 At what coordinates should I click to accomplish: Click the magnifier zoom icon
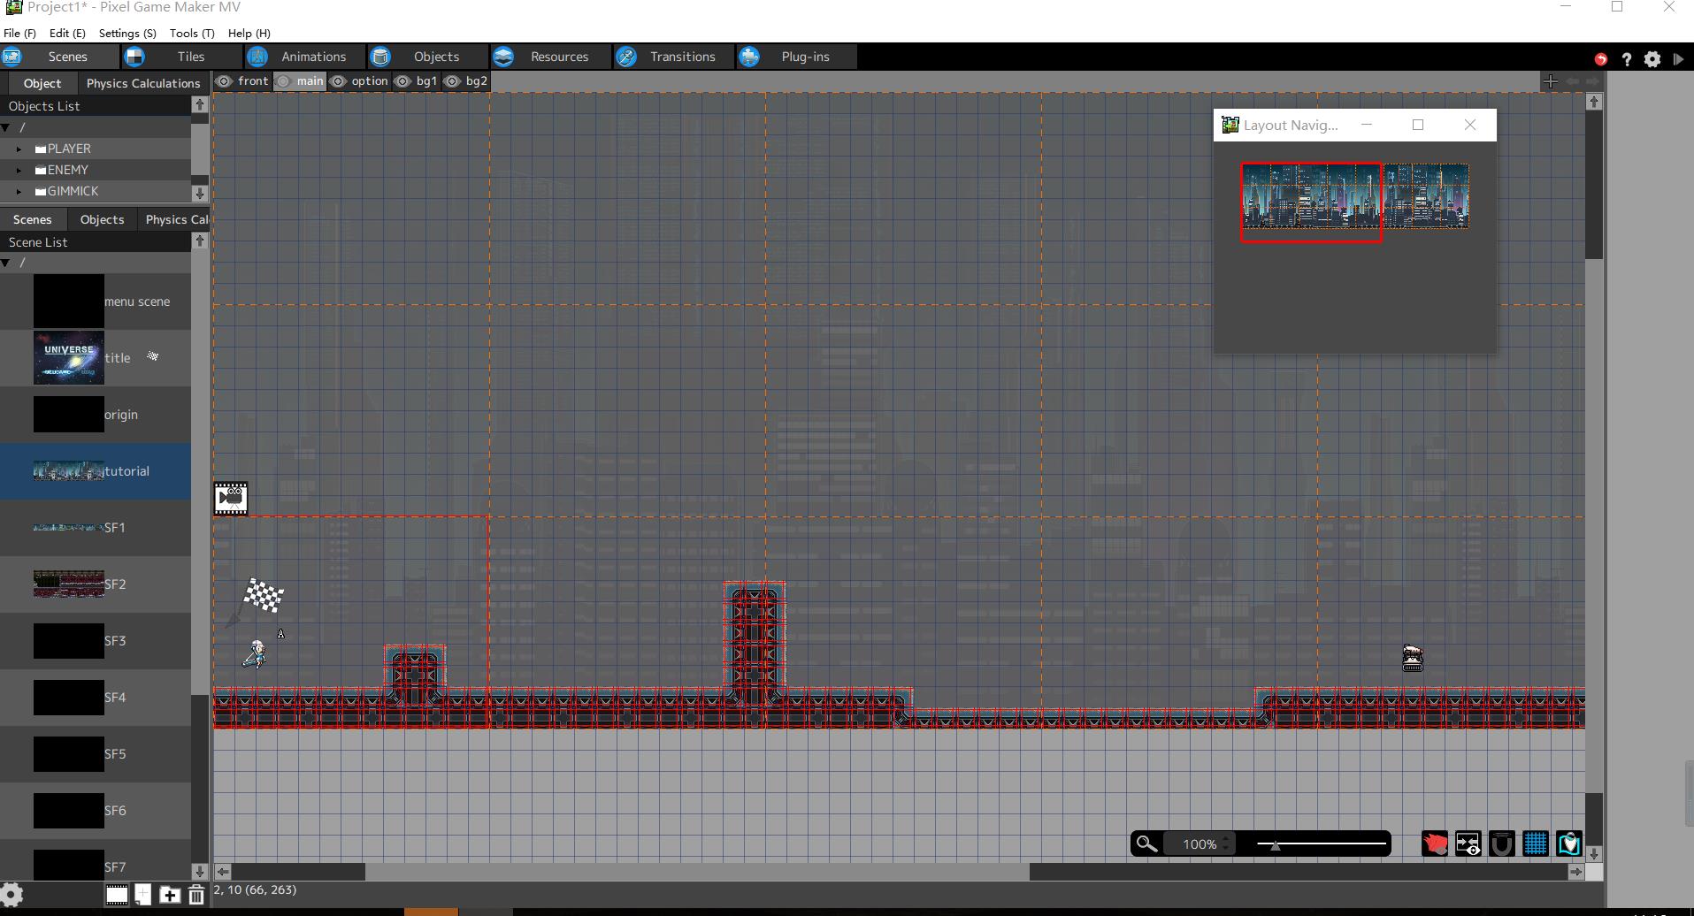coord(1146,844)
